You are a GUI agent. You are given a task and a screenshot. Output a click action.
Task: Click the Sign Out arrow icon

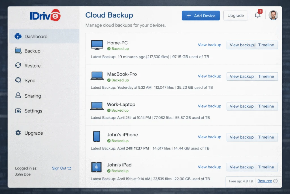coord(69,168)
